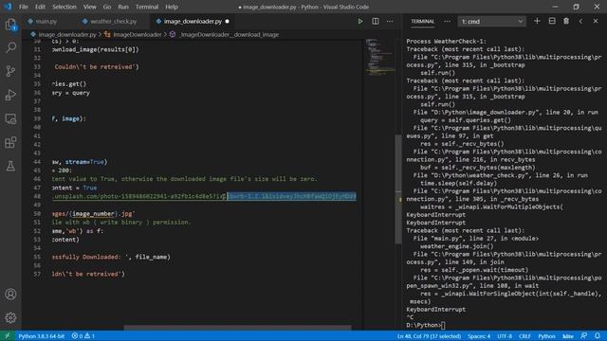
Task: Click line number 48 in gutter
Action: 37,196
